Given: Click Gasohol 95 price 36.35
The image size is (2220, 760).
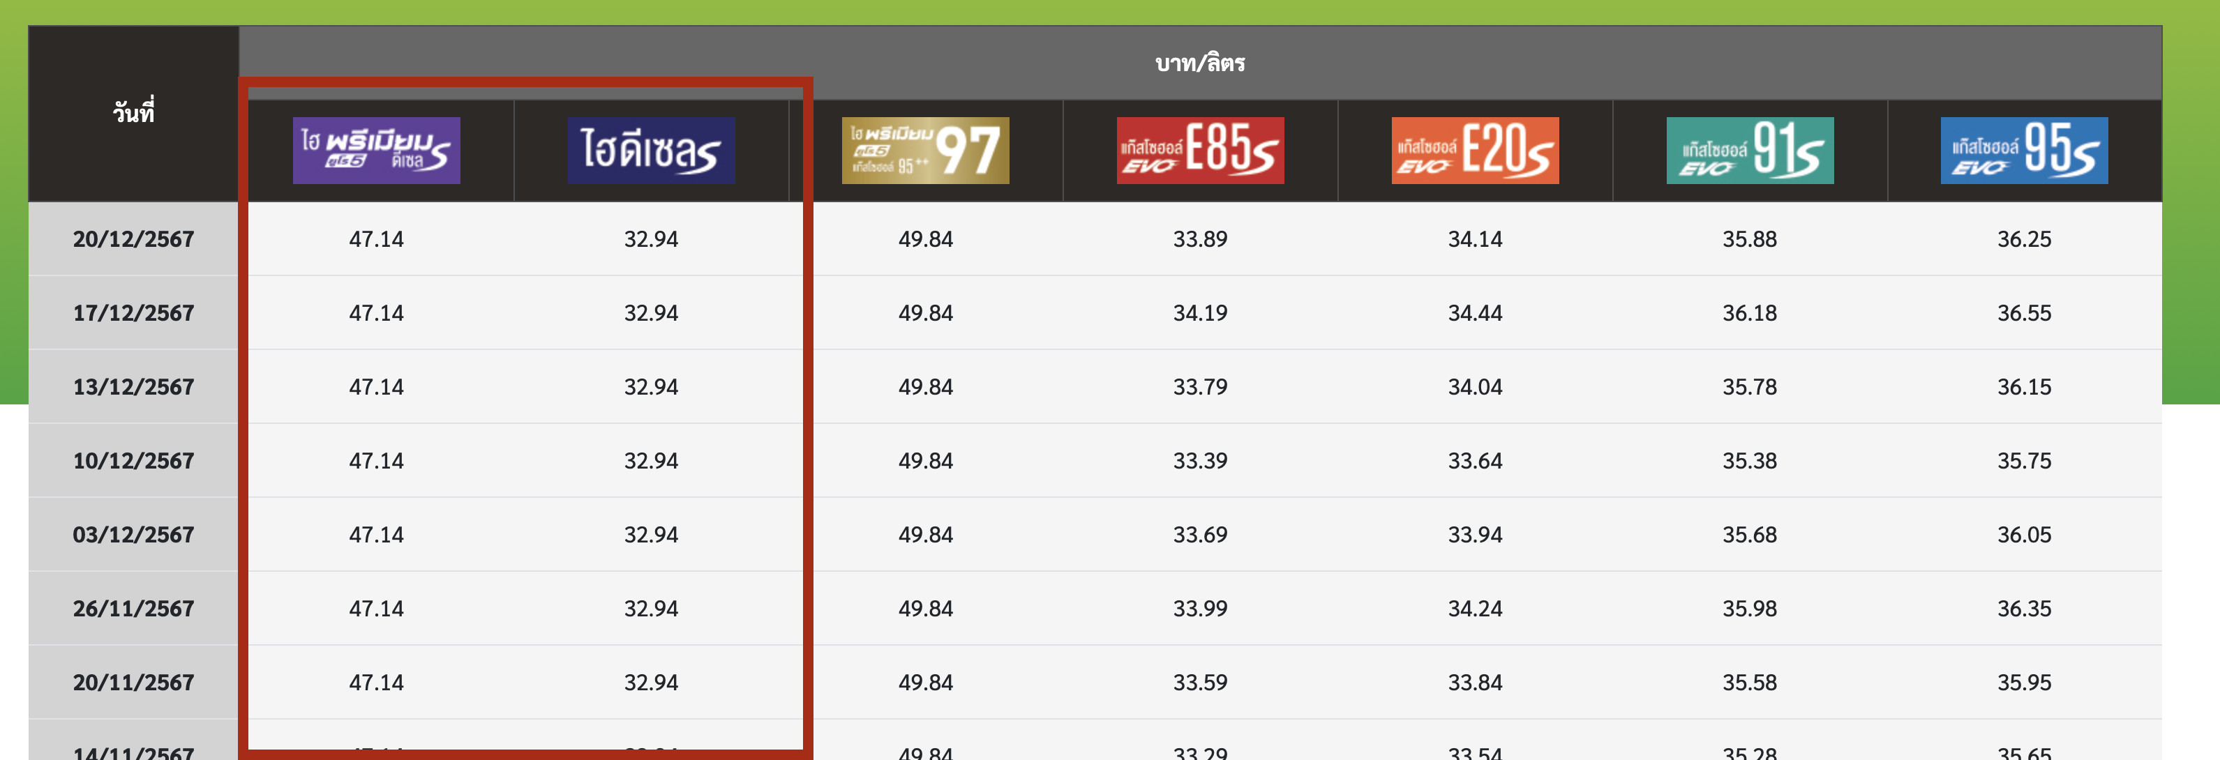Looking at the screenshot, I should tap(2025, 609).
